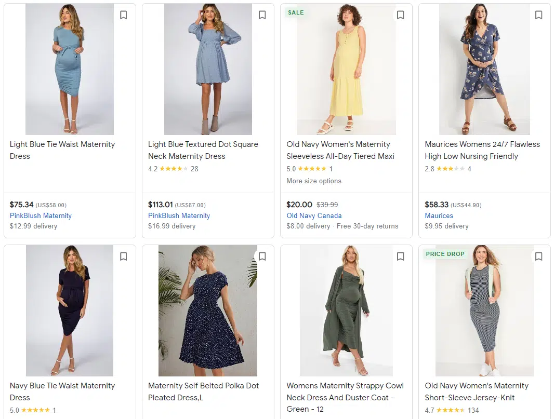Click the $58.33 price

[x=437, y=205]
